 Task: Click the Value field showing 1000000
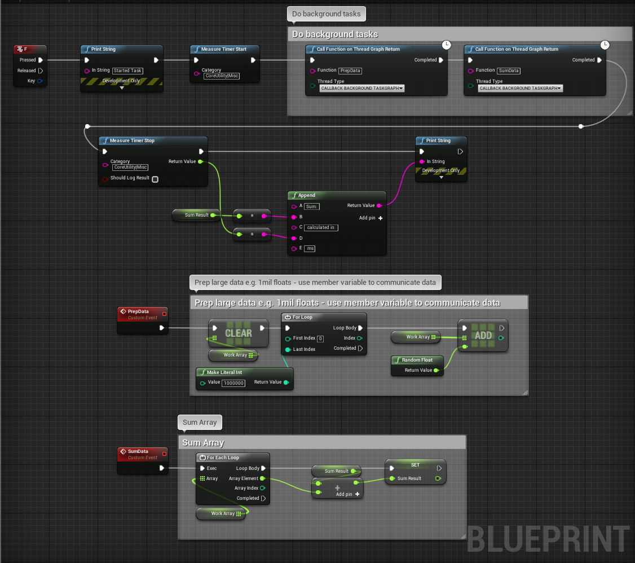coord(232,383)
